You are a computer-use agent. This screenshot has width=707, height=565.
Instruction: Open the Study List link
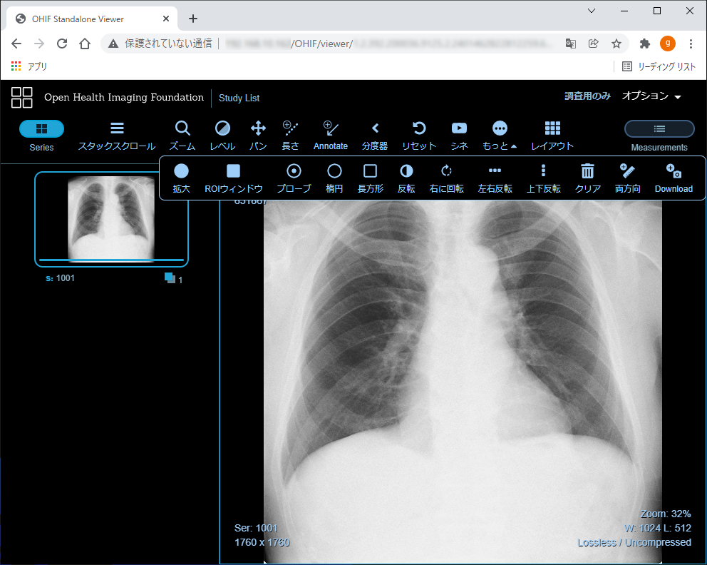tap(239, 98)
